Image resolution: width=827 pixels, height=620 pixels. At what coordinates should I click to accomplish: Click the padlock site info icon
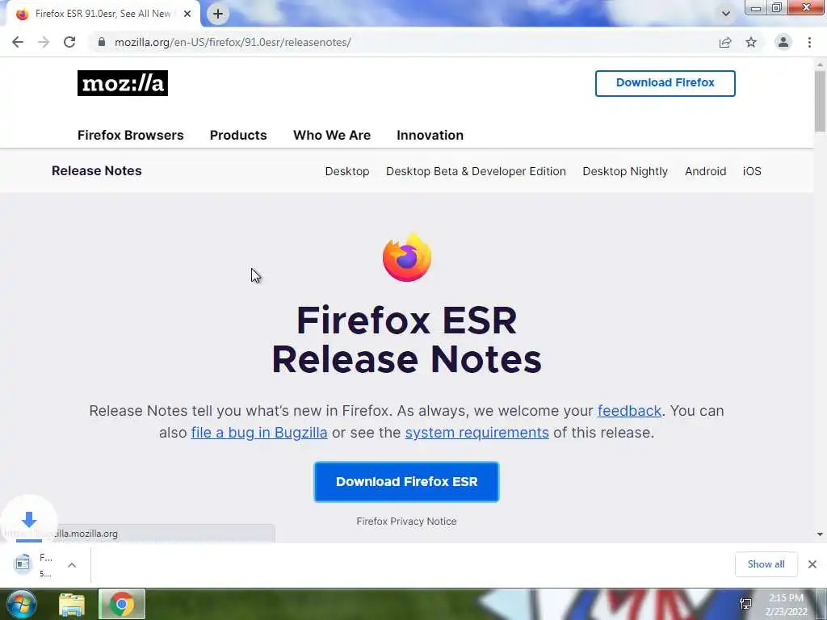[x=101, y=42]
